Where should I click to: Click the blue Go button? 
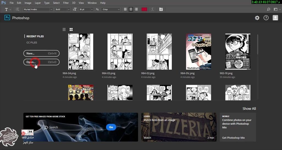(x=111, y=127)
